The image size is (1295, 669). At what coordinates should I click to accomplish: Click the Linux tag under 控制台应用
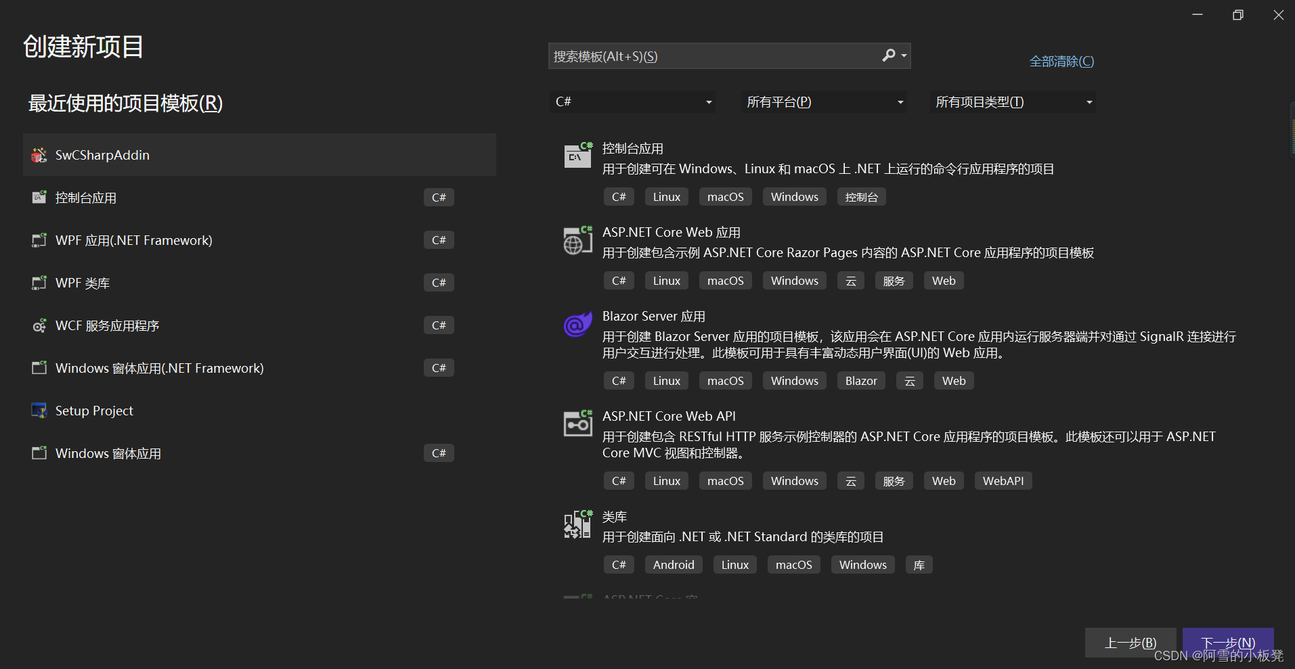[x=667, y=197]
